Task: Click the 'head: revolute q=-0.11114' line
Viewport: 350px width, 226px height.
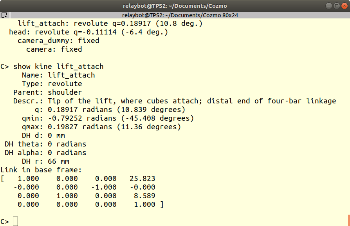Action: [88, 32]
